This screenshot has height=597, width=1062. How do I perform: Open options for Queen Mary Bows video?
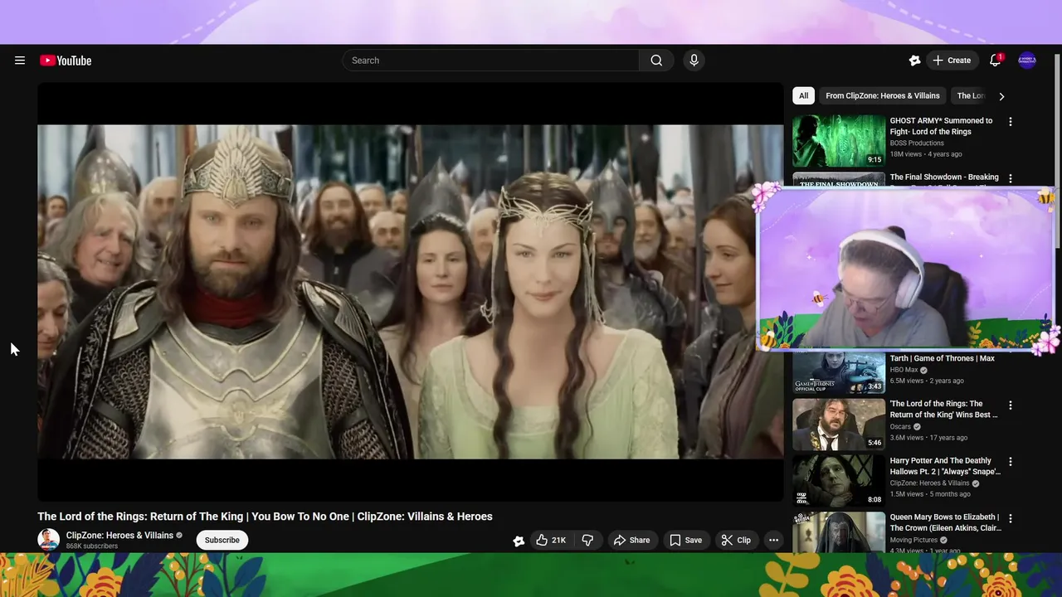[1010, 519]
